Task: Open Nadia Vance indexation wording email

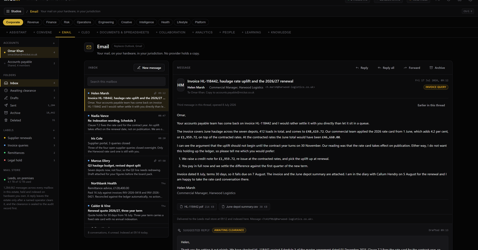Action: (126, 122)
